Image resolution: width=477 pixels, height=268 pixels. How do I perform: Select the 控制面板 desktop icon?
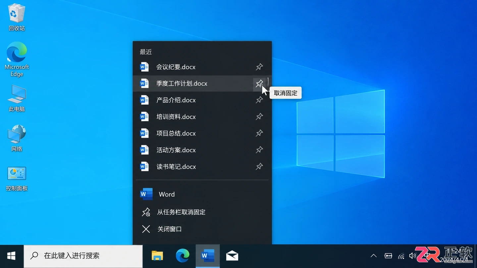(x=17, y=179)
